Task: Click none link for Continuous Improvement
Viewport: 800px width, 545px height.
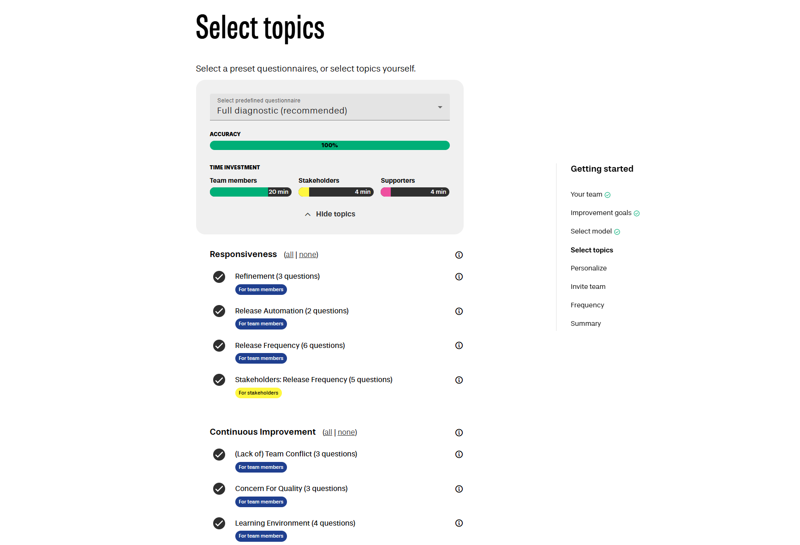Action: pyautogui.click(x=346, y=432)
